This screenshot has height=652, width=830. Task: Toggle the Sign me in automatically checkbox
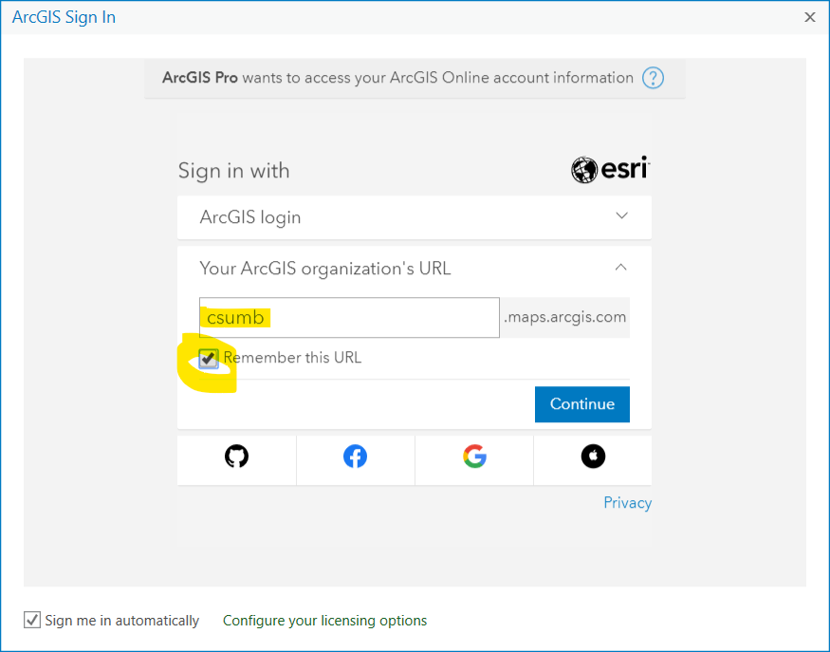pos(31,620)
